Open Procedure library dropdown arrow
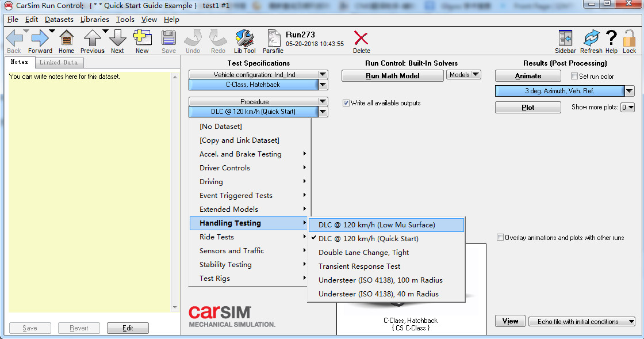Image resolution: width=644 pixels, height=339 pixels. point(323,101)
